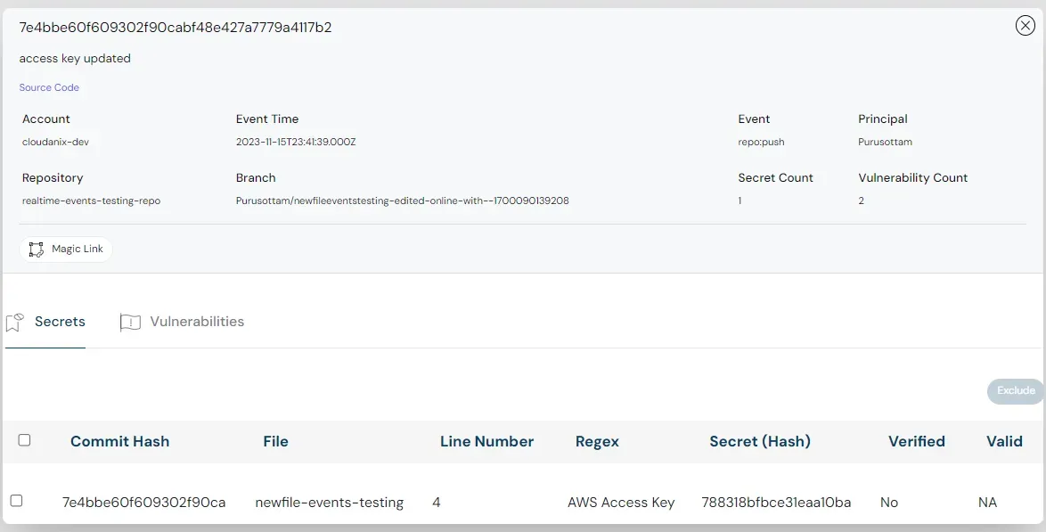
Task: Click the secret hash 788318bfbce31eaa10ba
Action: [x=775, y=503]
